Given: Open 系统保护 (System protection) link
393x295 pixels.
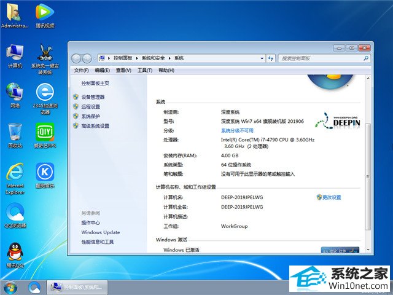Looking at the screenshot, I should 90,116.
